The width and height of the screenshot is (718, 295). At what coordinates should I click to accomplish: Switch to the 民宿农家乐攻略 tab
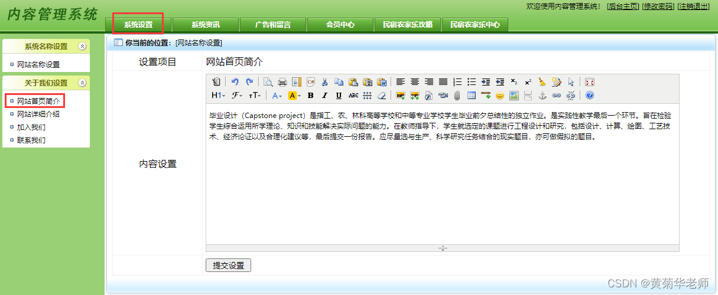point(408,25)
